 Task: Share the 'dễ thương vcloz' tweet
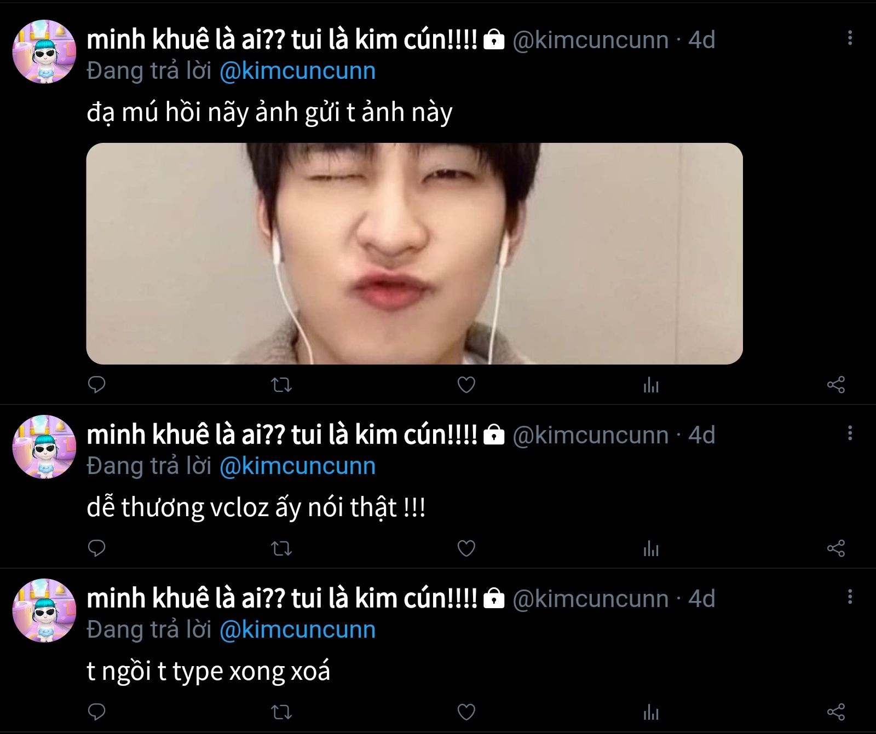coord(835,548)
